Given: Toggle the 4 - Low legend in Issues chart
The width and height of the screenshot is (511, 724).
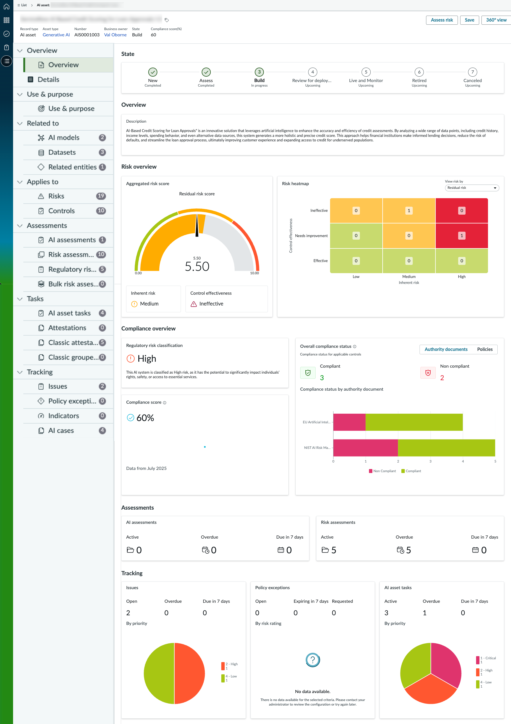Looking at the screenshot, I should pos(229,678).
